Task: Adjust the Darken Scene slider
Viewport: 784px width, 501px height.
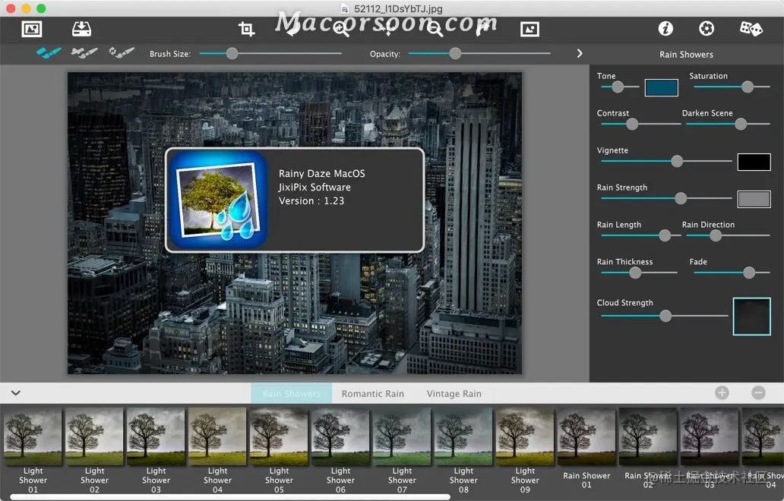Action: point(728,124)
